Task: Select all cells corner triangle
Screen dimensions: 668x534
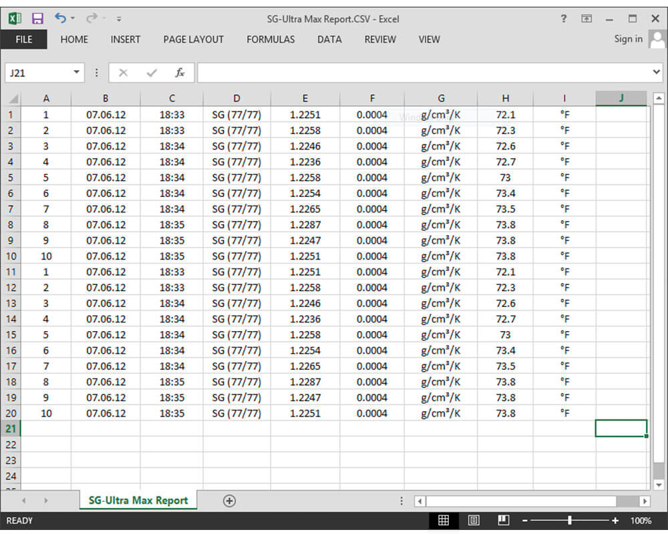Action: click(13, 99)
